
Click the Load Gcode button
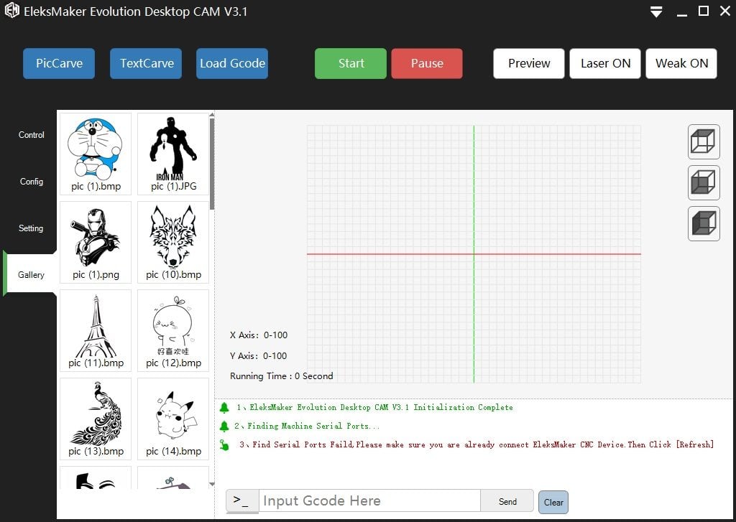click(x=232, y=63)
